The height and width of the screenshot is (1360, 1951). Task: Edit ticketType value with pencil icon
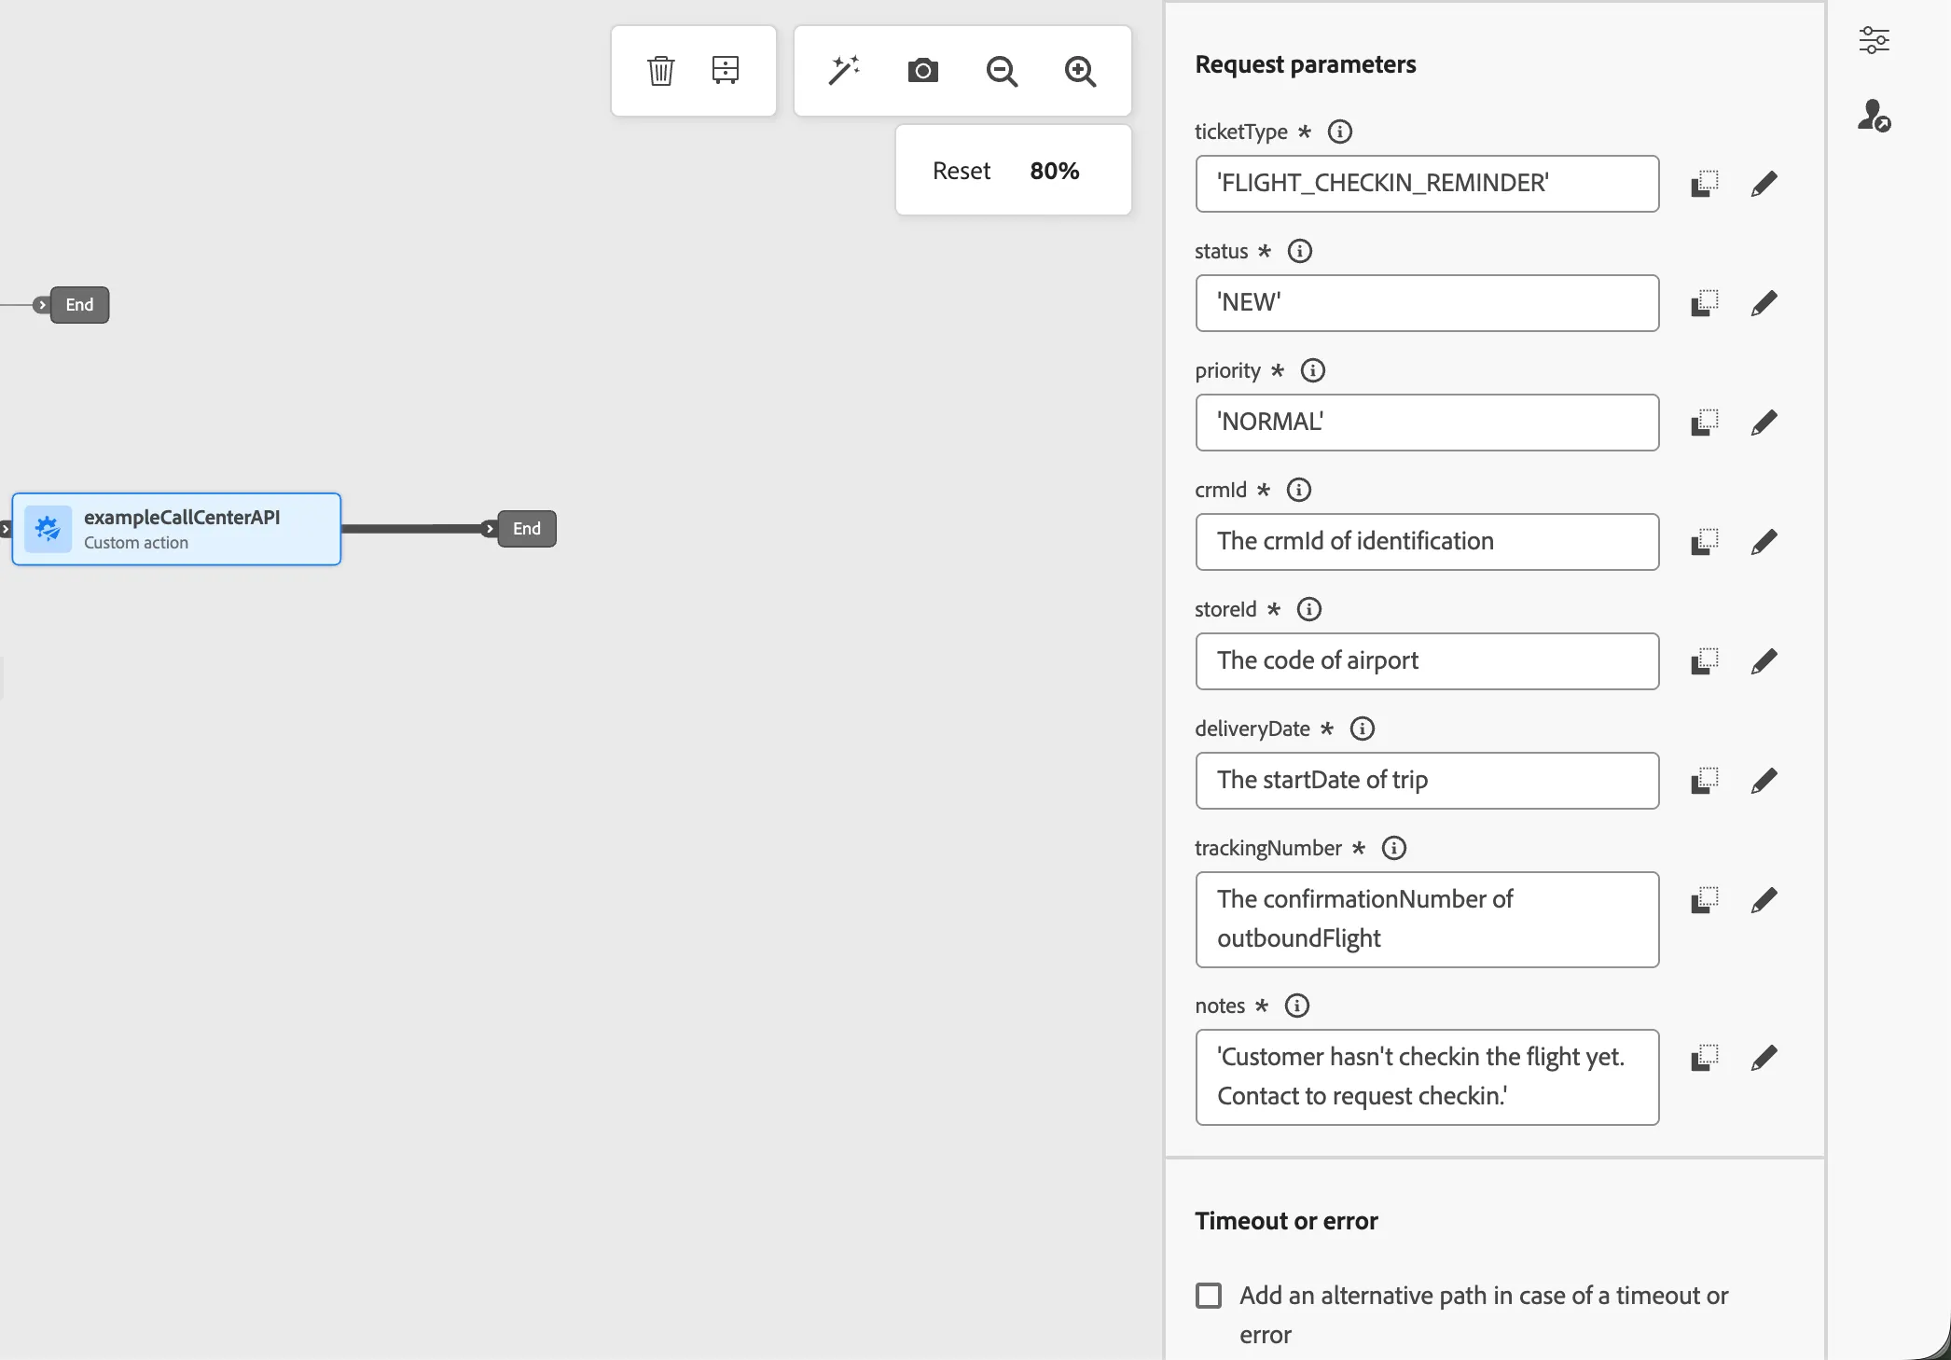coord(1764,184)
